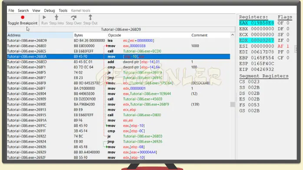The width and height of the screenshot is (303, 170).
Task: Select the FS 0053 segment register
Action: coord(249,105)
